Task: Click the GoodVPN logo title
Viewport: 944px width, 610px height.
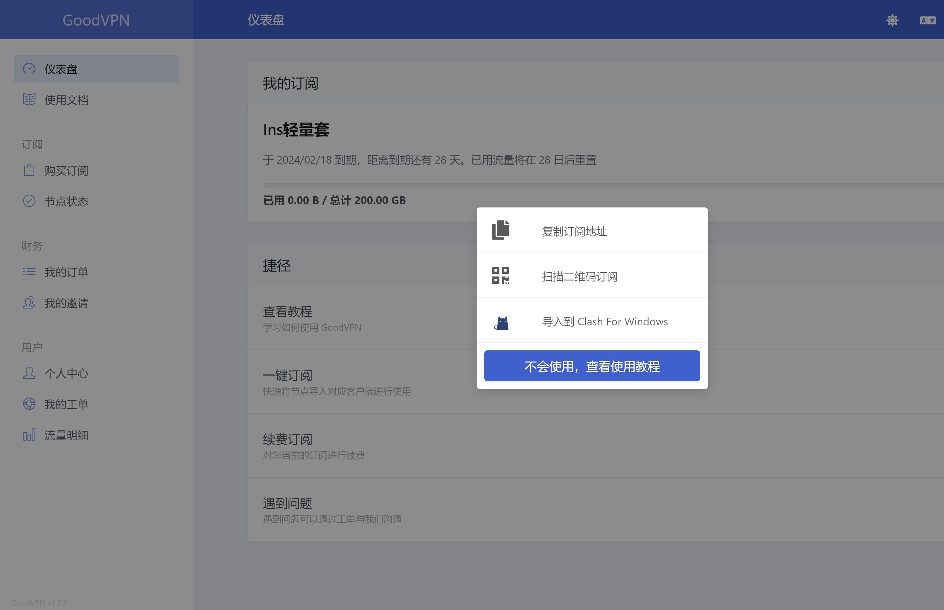Action: 96,20
